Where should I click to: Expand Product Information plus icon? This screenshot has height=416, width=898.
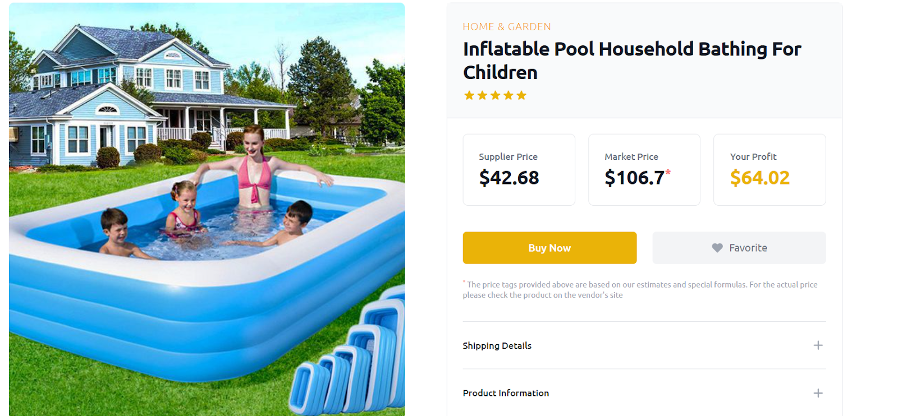(818, 393)
